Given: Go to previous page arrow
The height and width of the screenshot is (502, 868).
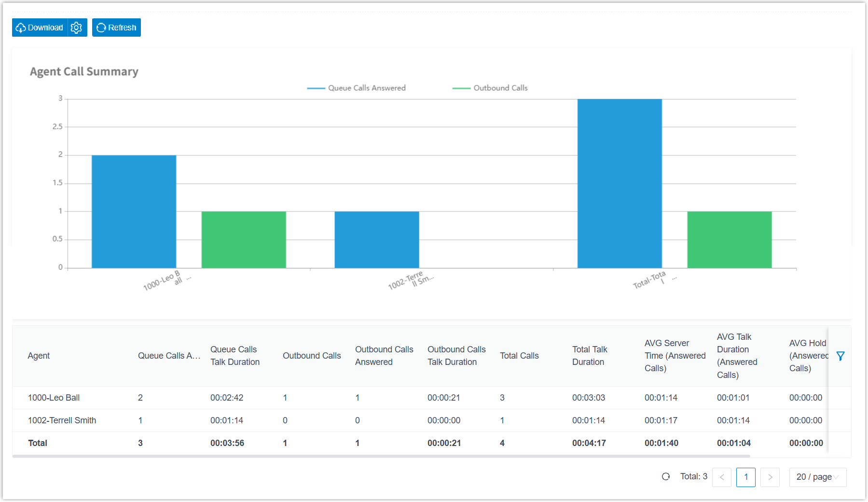Looking at the screenshot, I should pyautogui.click(x=722, y=477).
